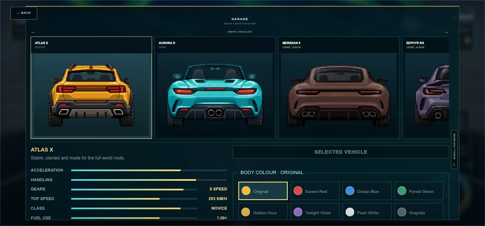Click the Top Speed stat bar
This screenshot has height=226, width=485.
[134, 199]
